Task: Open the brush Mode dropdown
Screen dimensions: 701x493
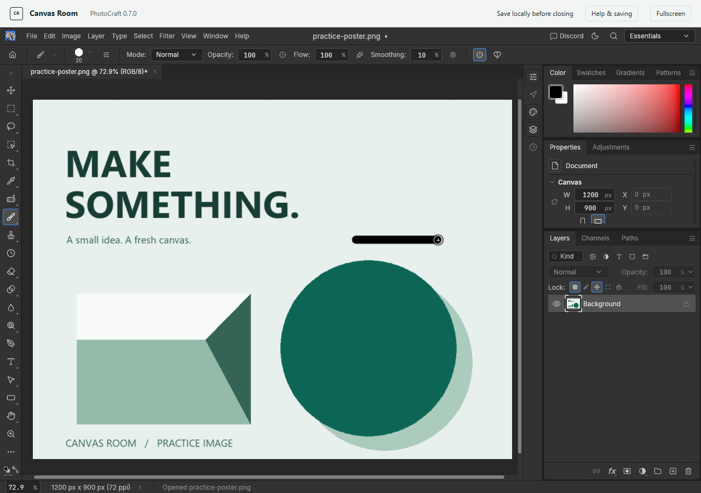Action: tap(176, 55)
